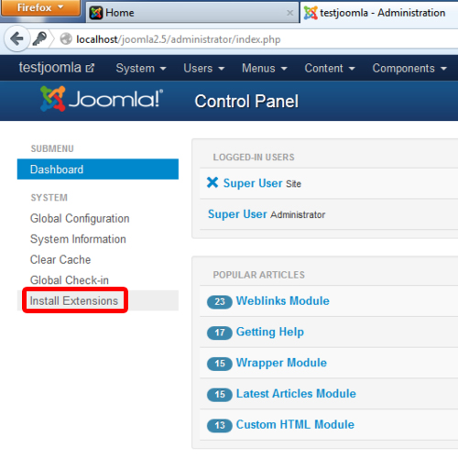Click the URL address bar field
This screenshot has width=458, height=458.
pyautogui.click(x=263, y=39)
